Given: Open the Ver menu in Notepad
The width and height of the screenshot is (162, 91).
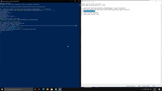Looking at the screenshot, I should tap(96, 3).
